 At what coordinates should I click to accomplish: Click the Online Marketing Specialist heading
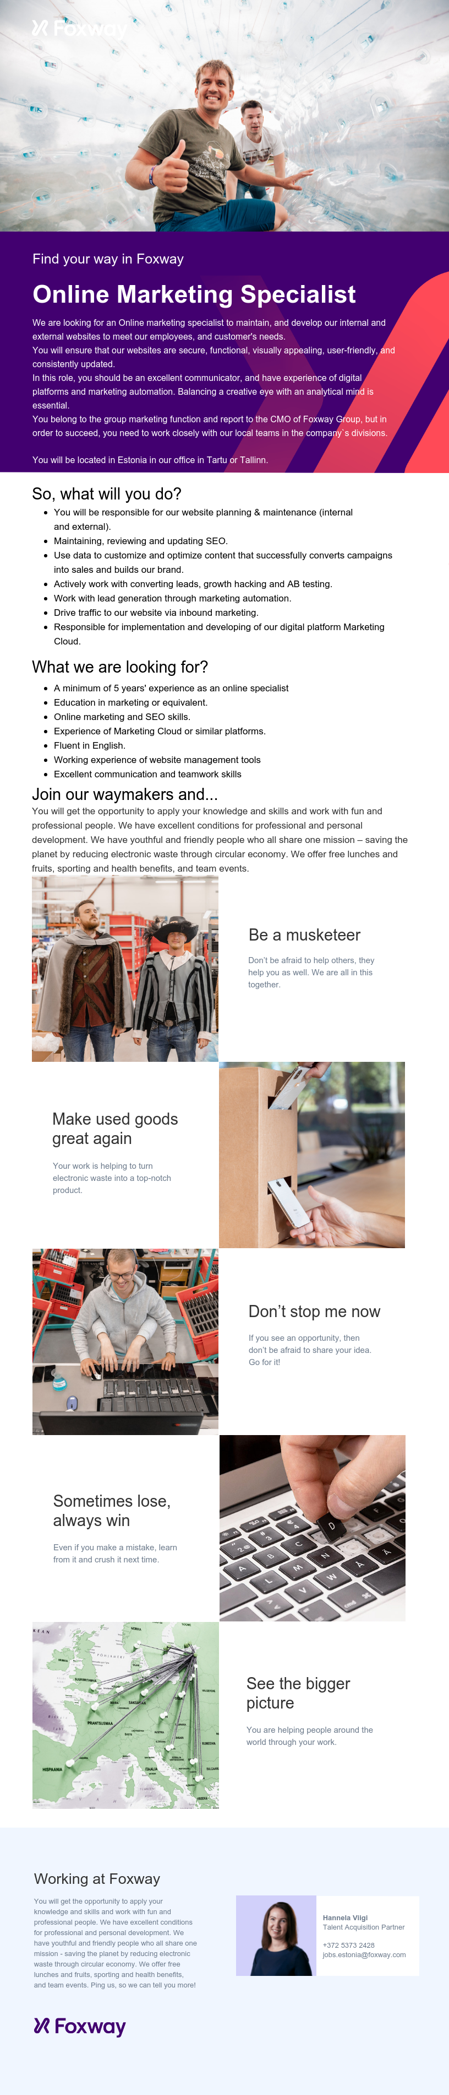tap(194, 294)
